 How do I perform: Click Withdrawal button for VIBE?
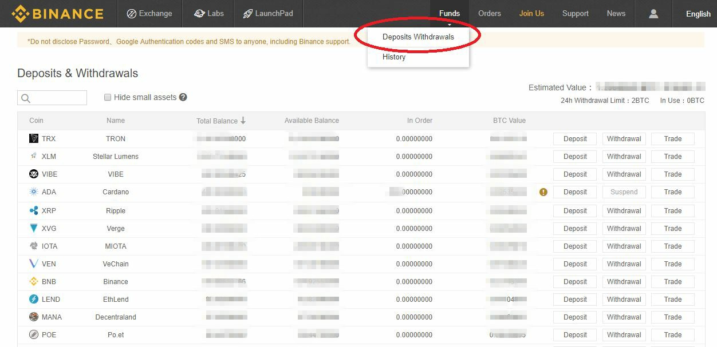tap(624, 174)
